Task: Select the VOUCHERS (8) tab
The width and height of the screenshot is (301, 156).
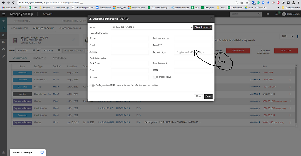Action: click(20, 58)
